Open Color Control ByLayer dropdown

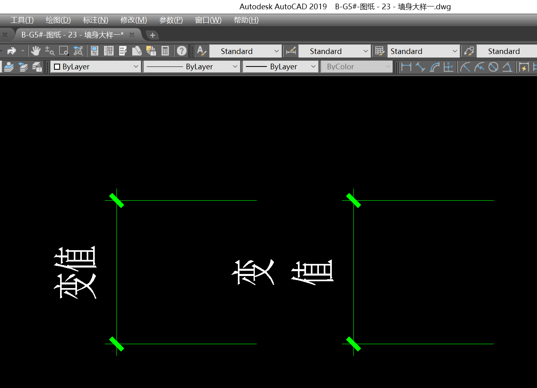point(96,67)
